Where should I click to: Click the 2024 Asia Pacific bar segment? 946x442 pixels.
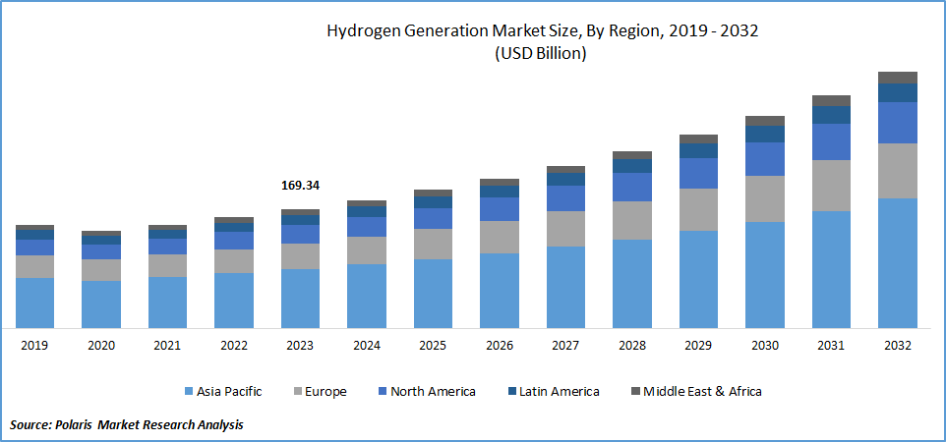(367, 297)
